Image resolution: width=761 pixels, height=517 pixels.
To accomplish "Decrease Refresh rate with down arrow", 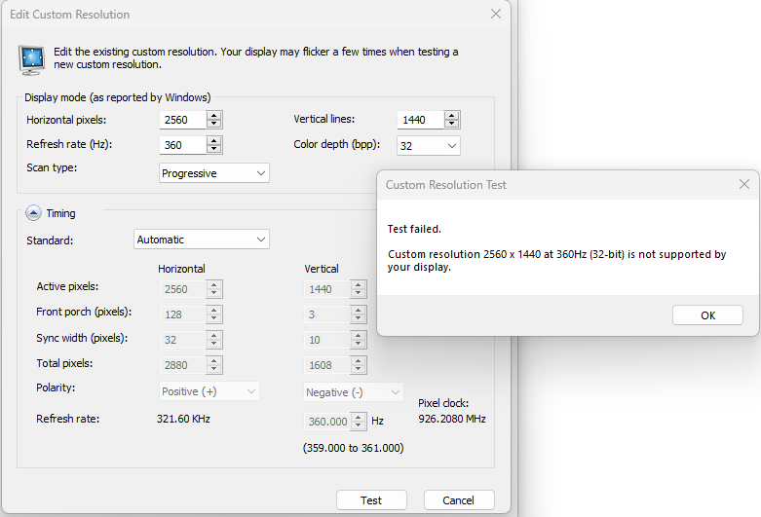I will pyautogui.click(x=214, y=150).
